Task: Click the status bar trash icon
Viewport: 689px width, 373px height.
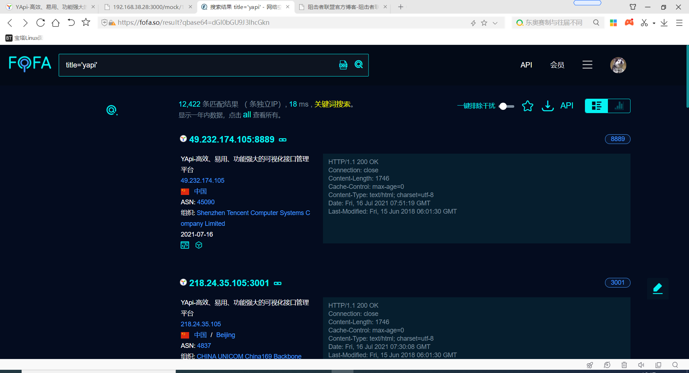Action: (x=624, y=365)
